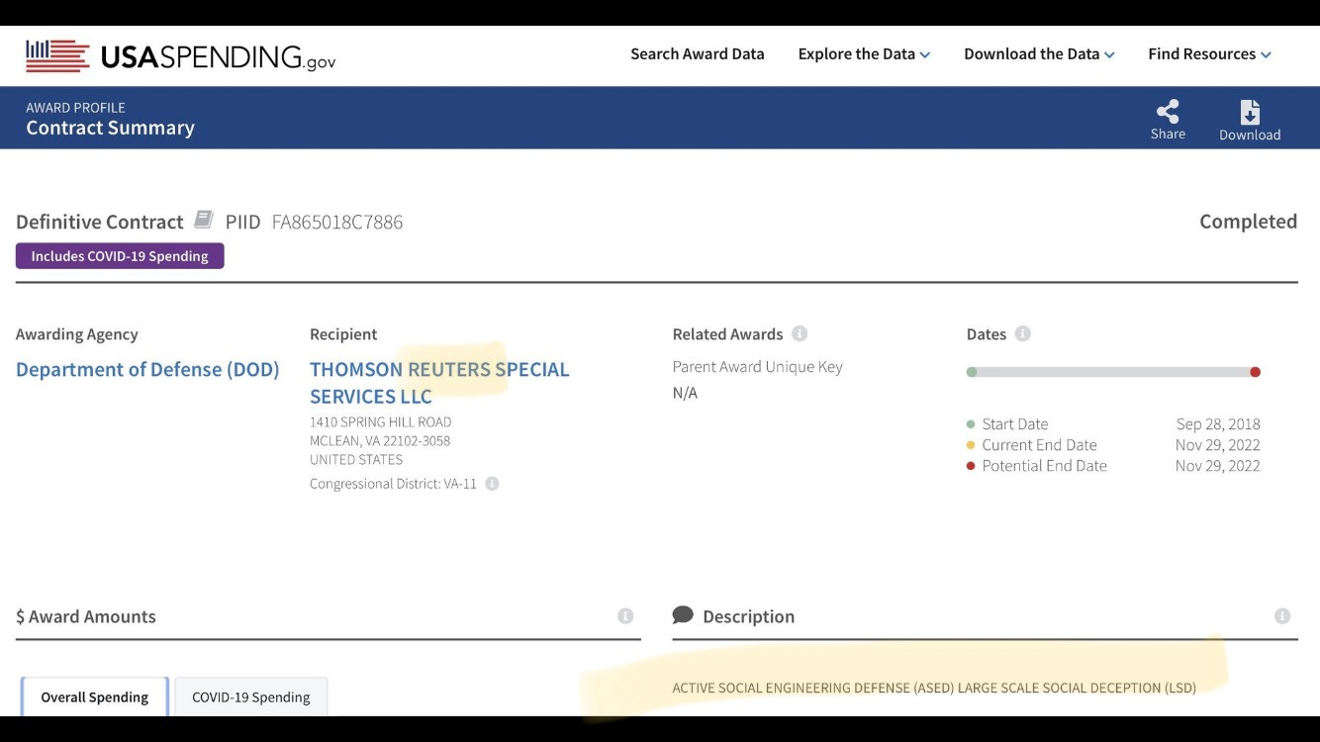Viewport: 1320px width, 742px height.
Task: Click the green start dot on the dates timeline
Action: pyautogui.click(x=972, y=372)
